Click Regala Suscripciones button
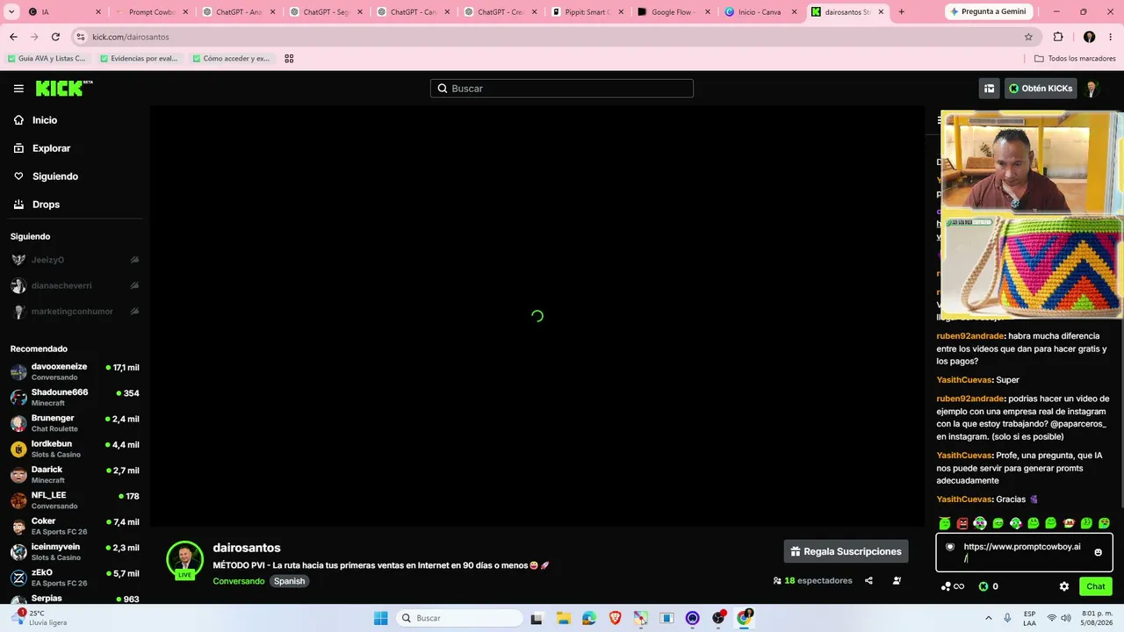This screenshot has width=1124, height=632. [847, 551]
